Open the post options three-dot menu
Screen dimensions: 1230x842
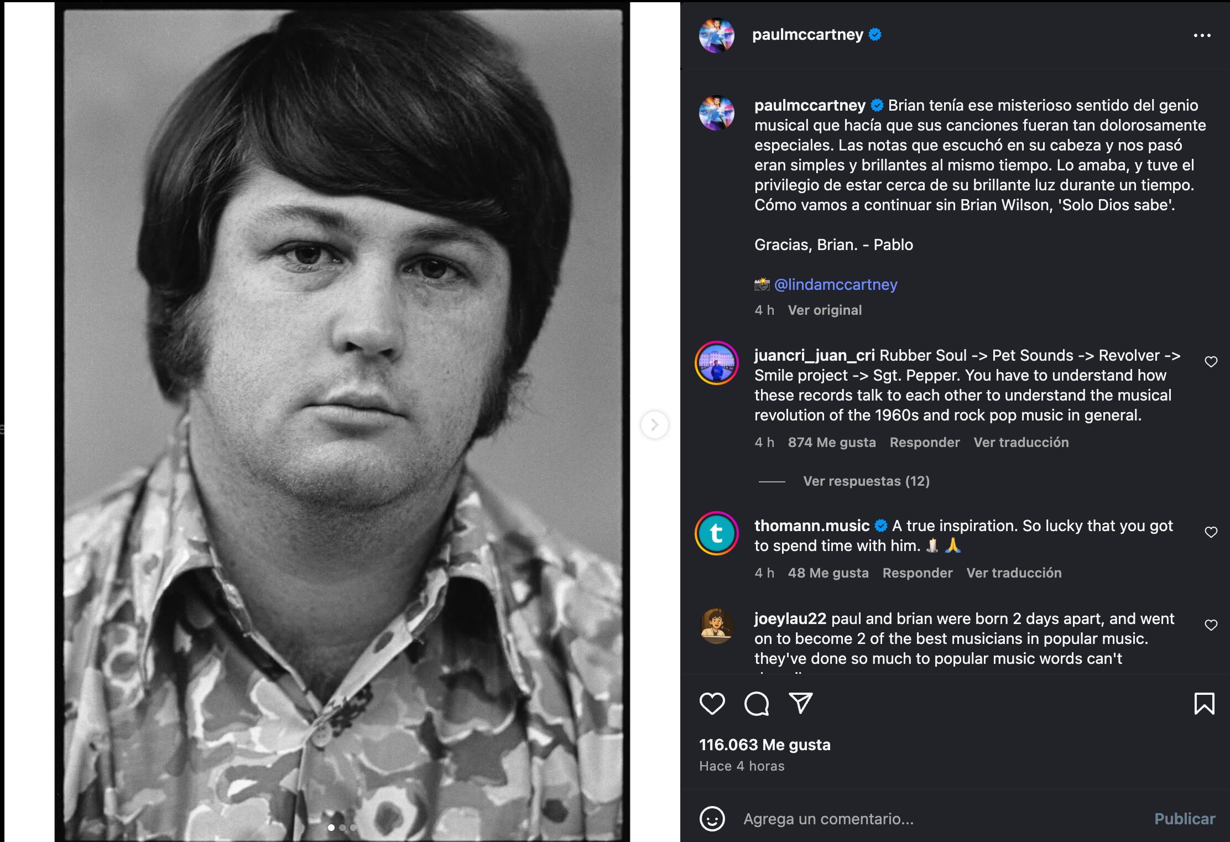[1203, 35]
